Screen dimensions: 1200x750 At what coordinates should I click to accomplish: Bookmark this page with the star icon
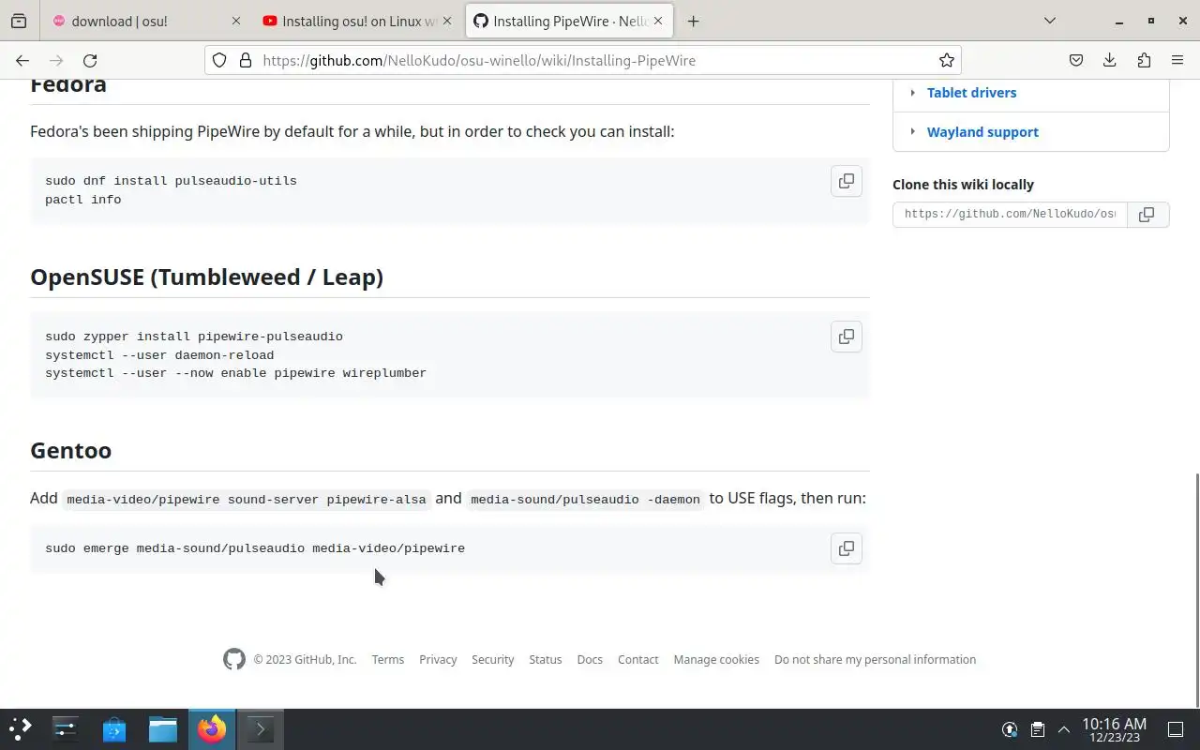947,60
